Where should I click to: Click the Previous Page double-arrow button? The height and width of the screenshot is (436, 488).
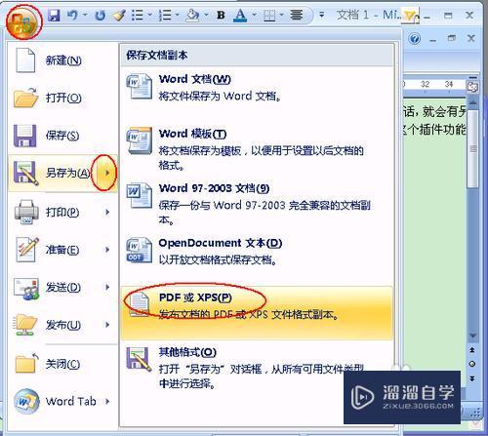tap(472, 350)
